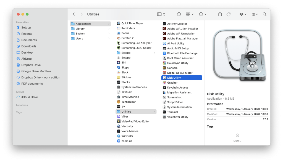Click the round More actions icon in preview

237,135
